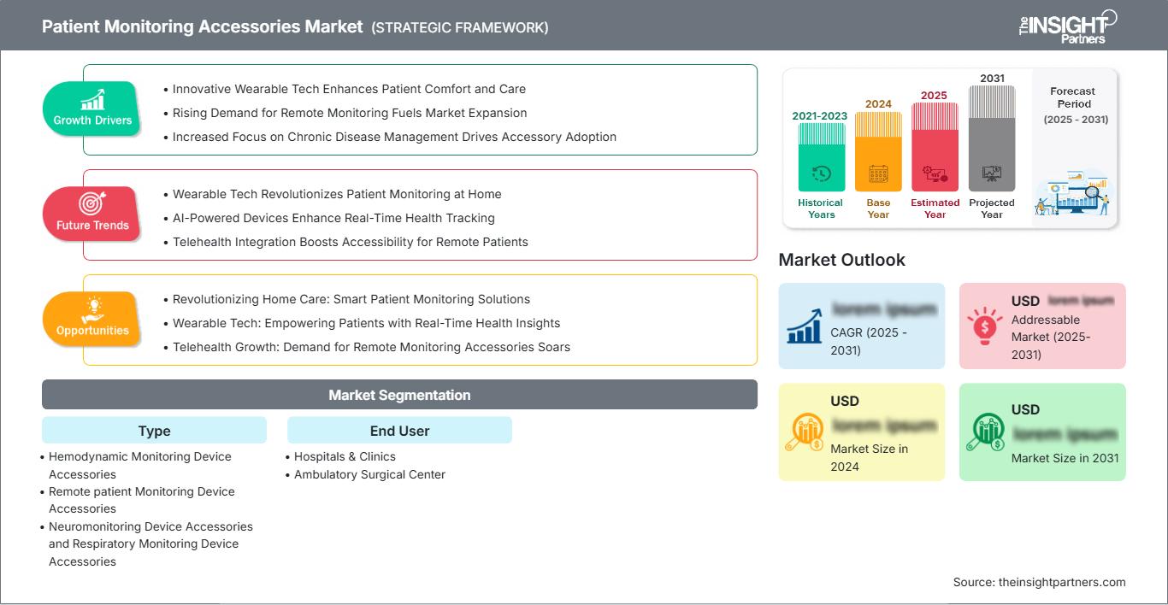Click the Market Outlook heading
Image resolution: width=1168 pixels, height=605 pixels.
click(x=842, y=260)
